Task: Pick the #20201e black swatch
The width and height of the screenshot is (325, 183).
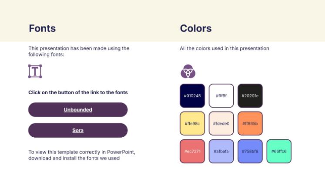Action: click(x=250, y=95)
